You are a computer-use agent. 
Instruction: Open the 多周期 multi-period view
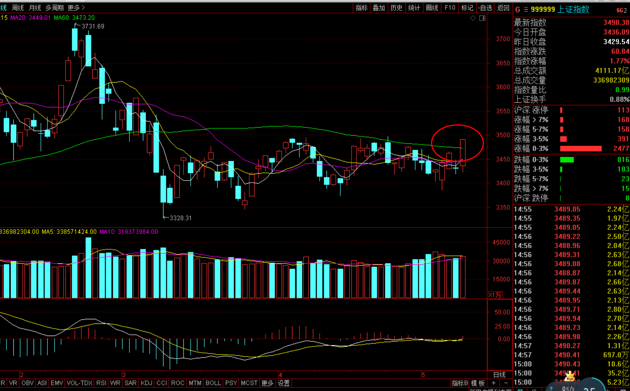click(x=55, y=8)
